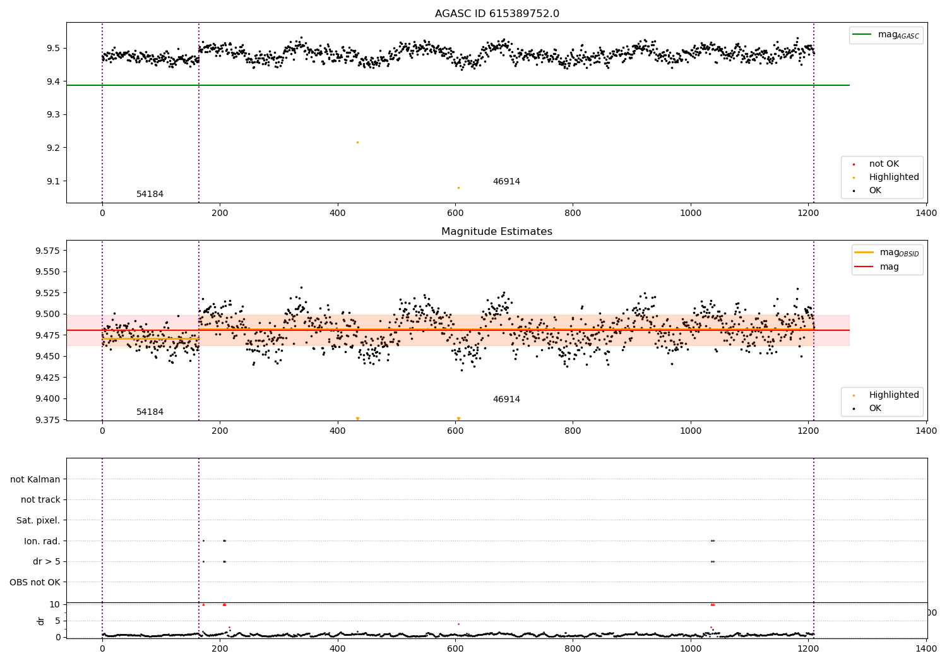
Task: Click highlighted orange point near 9.08 magnitude
Action: coord(458,188)
